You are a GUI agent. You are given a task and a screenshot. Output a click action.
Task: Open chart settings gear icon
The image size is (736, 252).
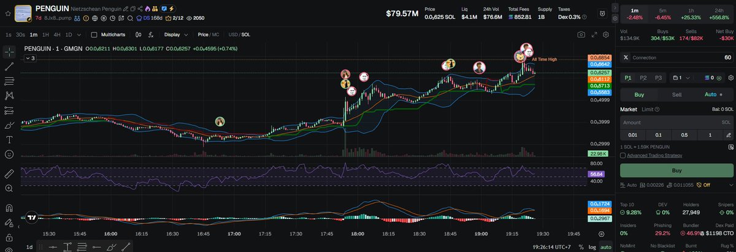pos(605,35)
